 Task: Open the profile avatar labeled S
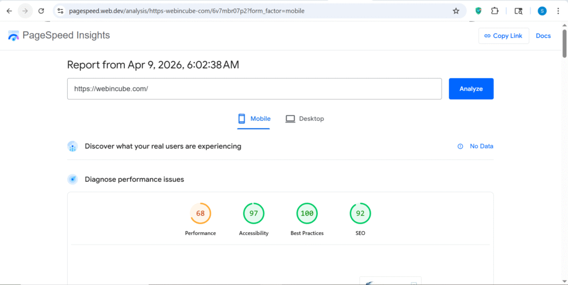542,11
